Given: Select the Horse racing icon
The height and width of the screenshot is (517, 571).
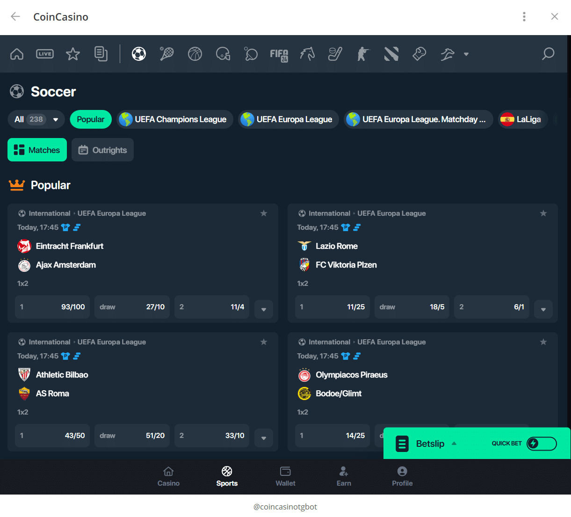Looking at the screenshot, I should pos(307,54).
